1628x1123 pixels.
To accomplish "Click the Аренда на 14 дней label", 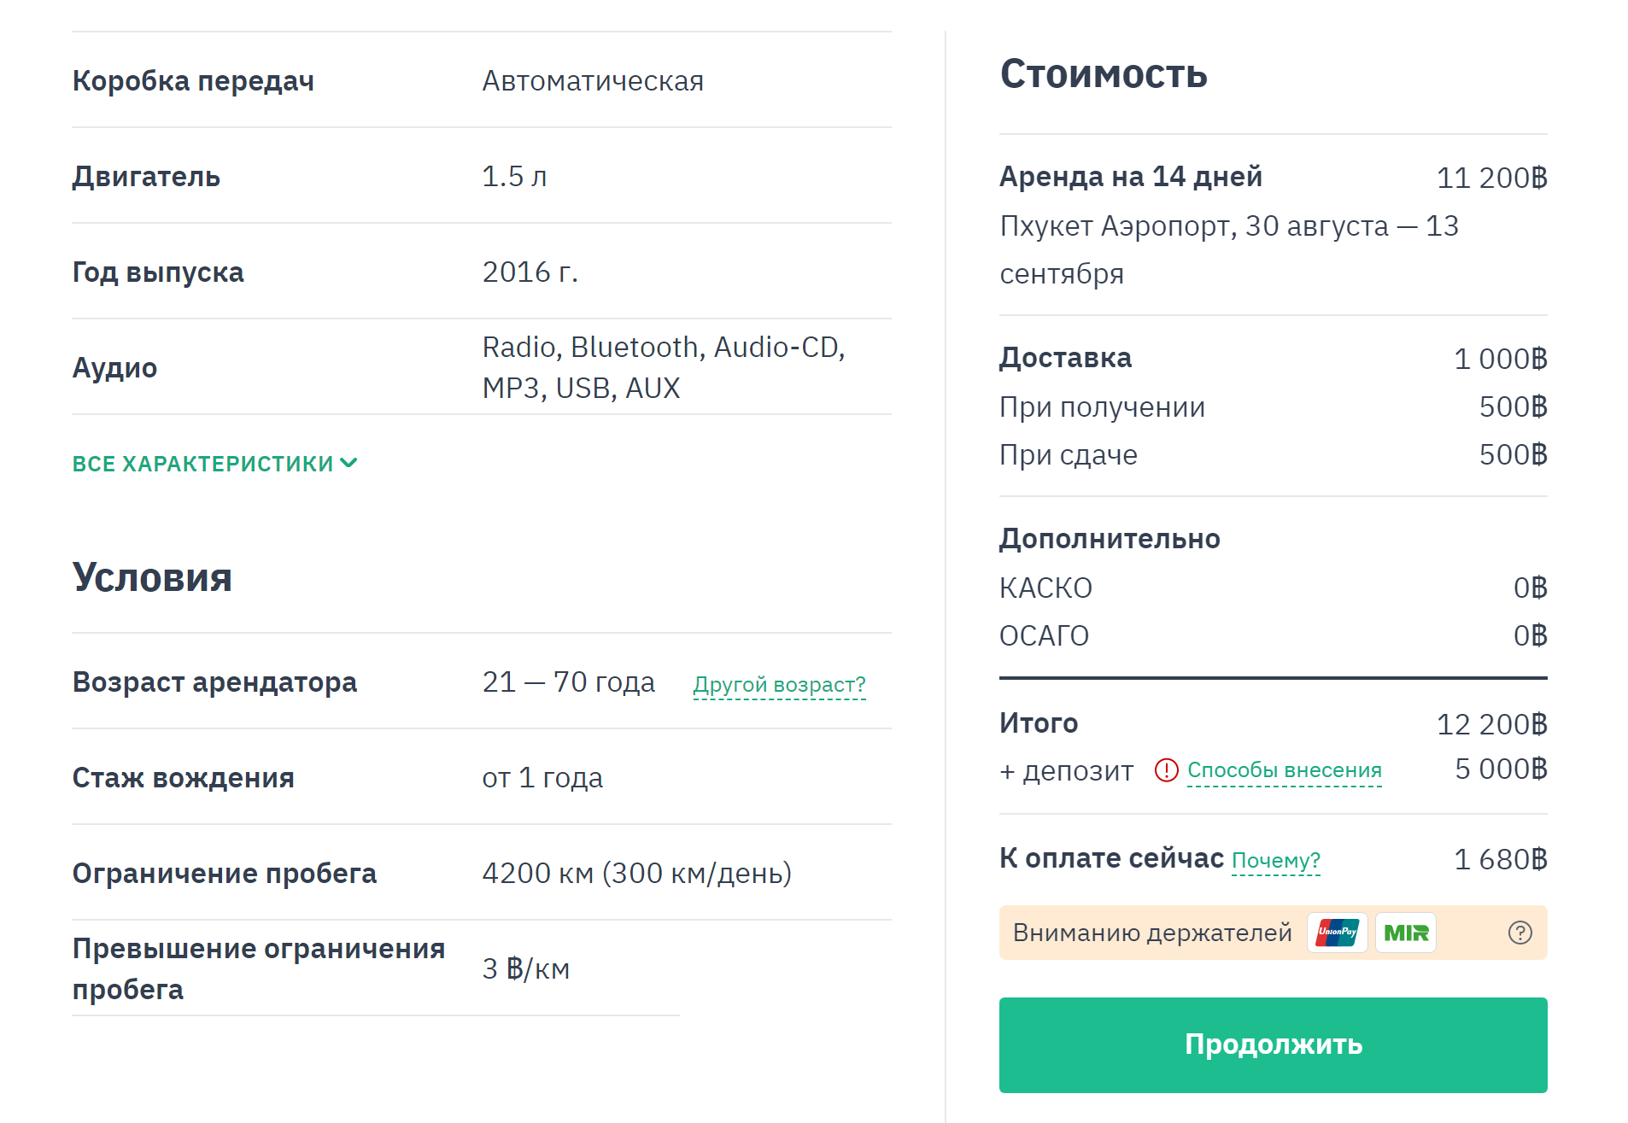I will coord(1131,177).
